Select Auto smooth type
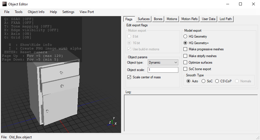 click(192, 81)
